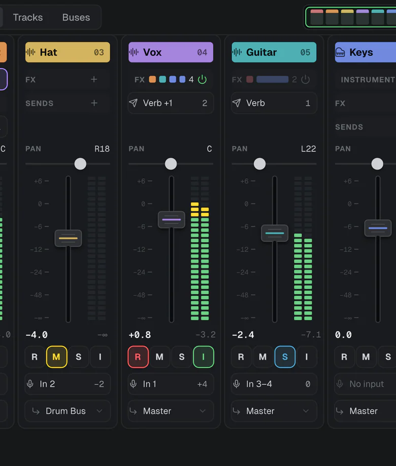Screen dimensions: 396x466
Task: Open the Guitar output dropdown Master
Action: tap(274, 411)
